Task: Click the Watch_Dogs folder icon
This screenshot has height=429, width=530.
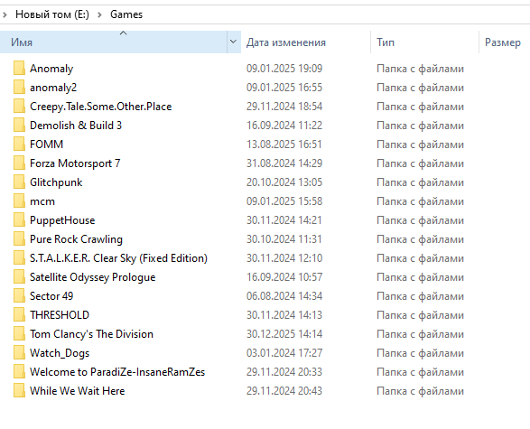Action: point(19,352)
